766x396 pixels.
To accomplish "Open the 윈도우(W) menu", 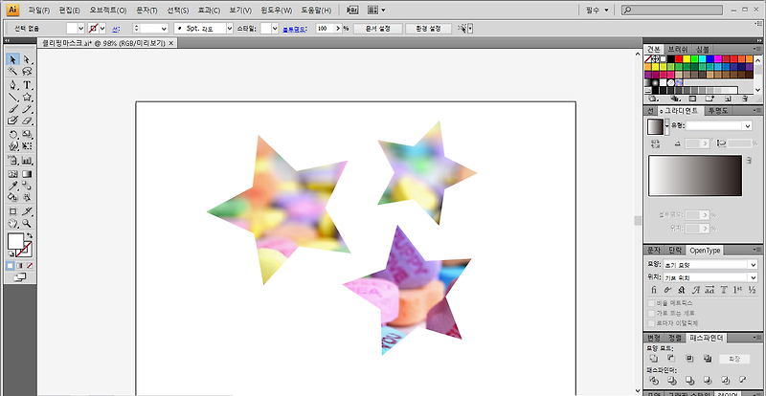I will (276, 11).
